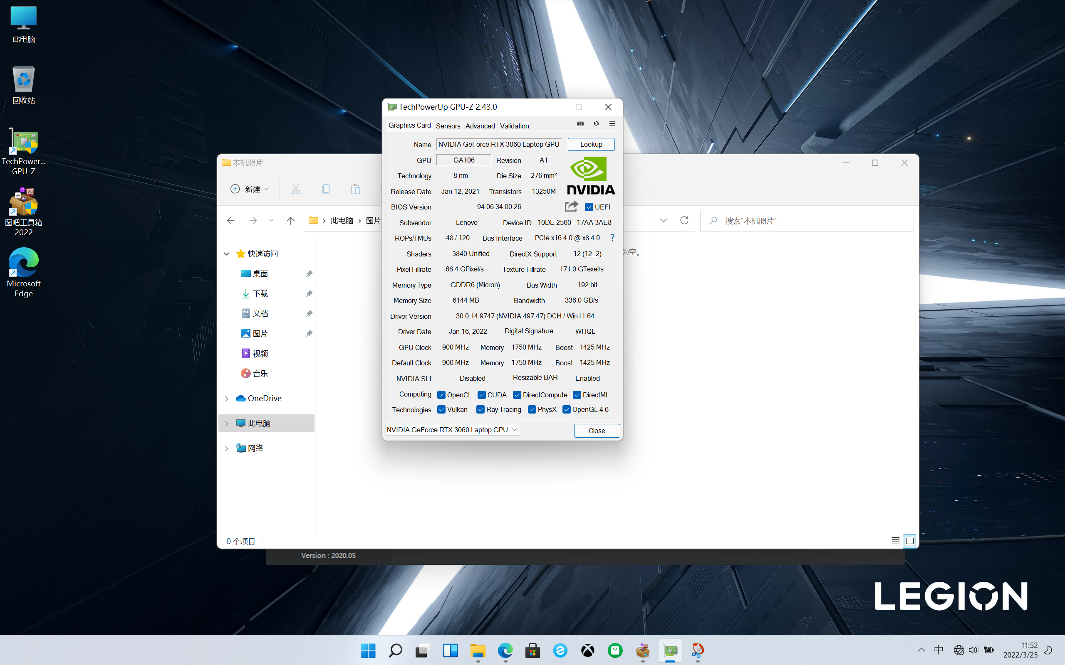This screenshot has height=665, width=1065.
Task: Open the taskbar clock and date
Action: (1020, 650)
